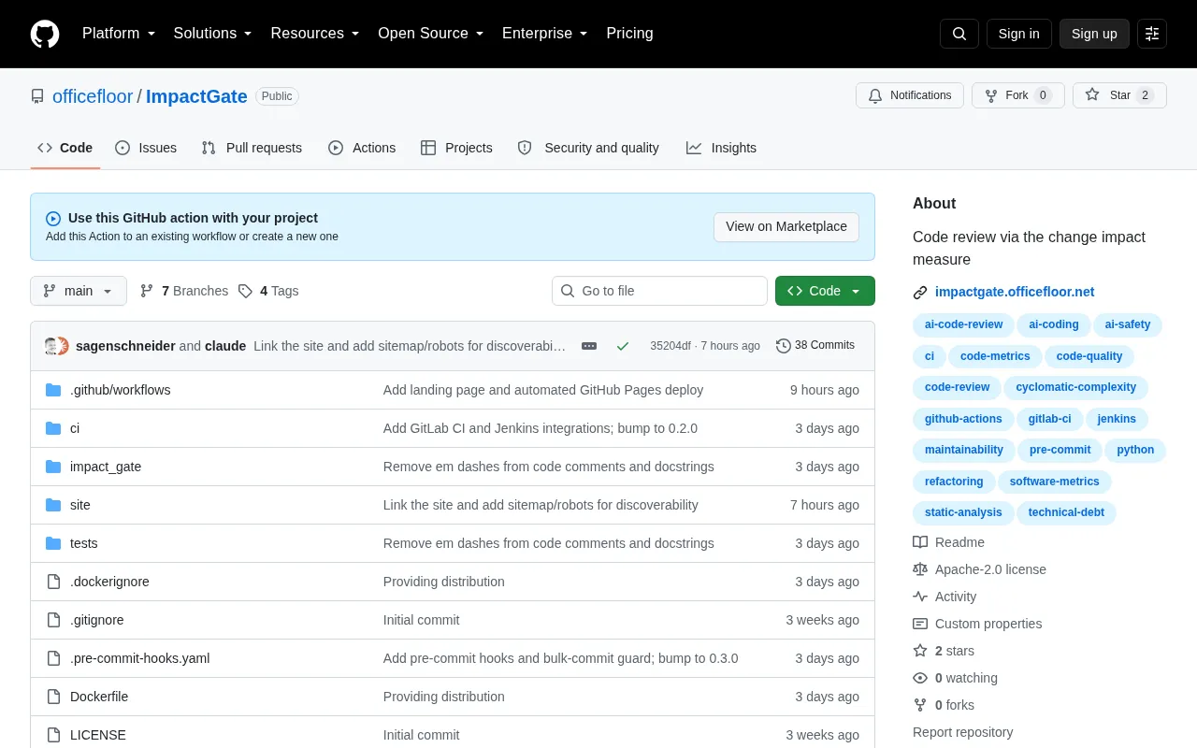Open the Dockerfile file
Viewport: 1197px width, 748px height.
tap(99, 697)
